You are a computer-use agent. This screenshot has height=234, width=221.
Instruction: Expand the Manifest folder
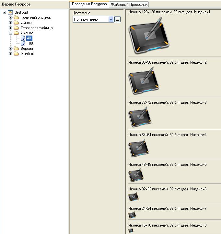(x=10, y=54)
